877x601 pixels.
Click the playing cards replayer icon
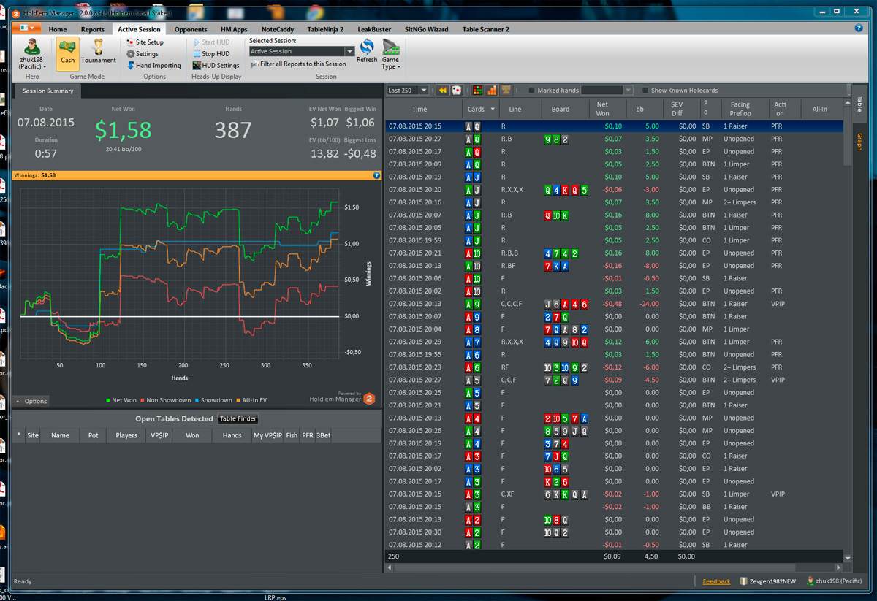(457, 91)
